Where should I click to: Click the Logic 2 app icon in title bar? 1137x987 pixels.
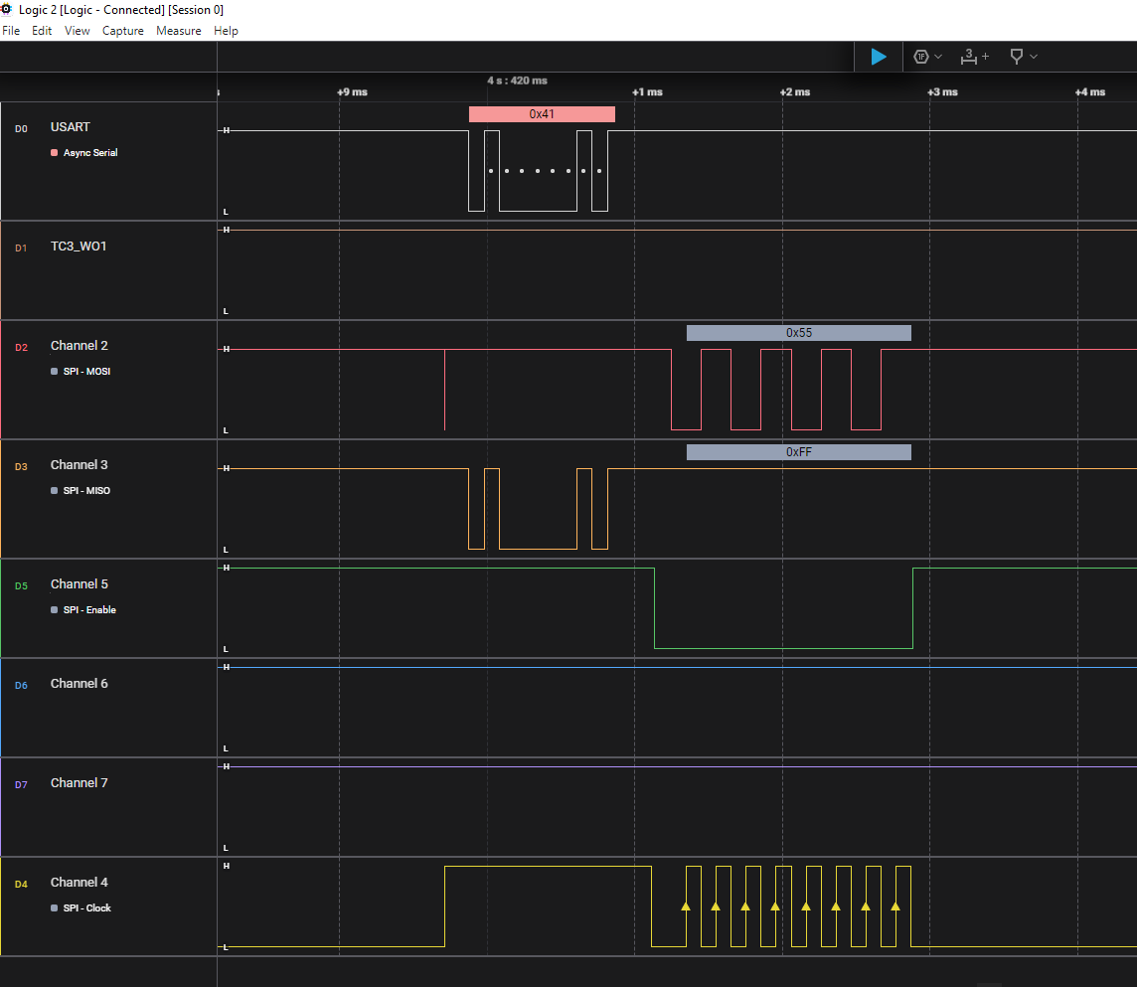click(x=7, y=9)
